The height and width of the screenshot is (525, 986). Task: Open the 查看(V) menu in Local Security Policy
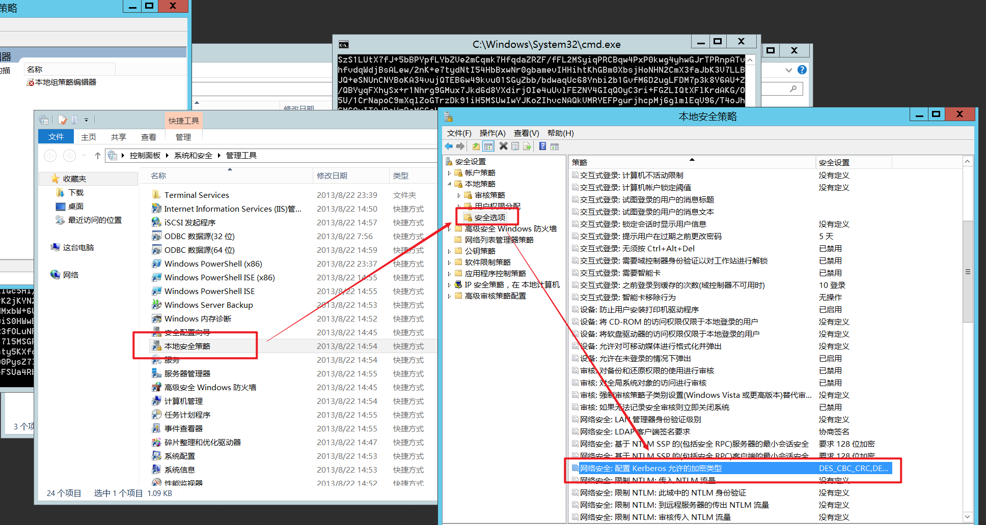pyautogui.click(x=527, y=133)
